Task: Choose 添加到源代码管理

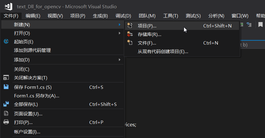Action: coord(63,50)
